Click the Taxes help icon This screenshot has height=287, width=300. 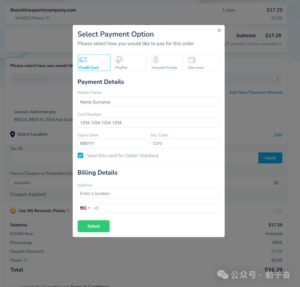pyautogui.click(x=25, y=260)
